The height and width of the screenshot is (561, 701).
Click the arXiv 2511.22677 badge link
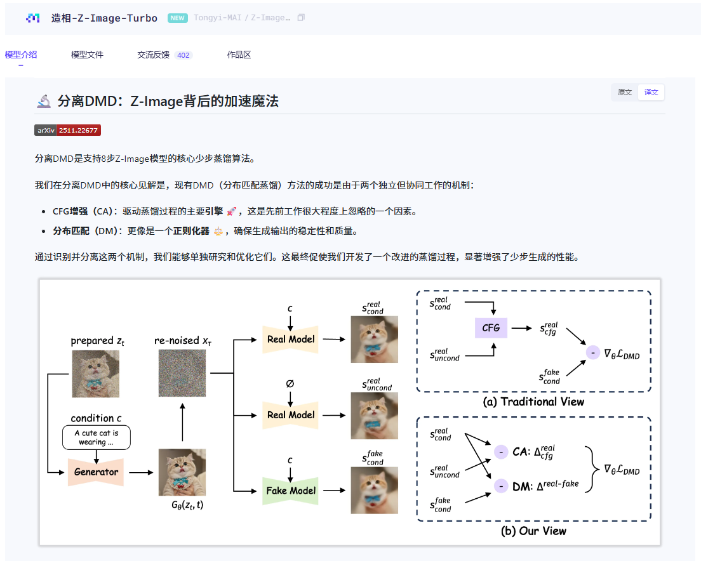point(67,129)
